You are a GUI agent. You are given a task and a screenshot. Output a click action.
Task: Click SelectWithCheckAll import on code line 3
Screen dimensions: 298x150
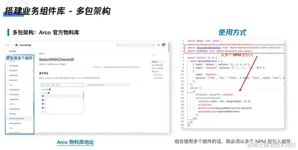[209, 48]
